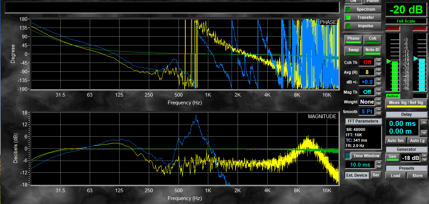The height and width of the screenshot is (204, 429).
Task: Enable the Time Window toggle
Action: 363,156
